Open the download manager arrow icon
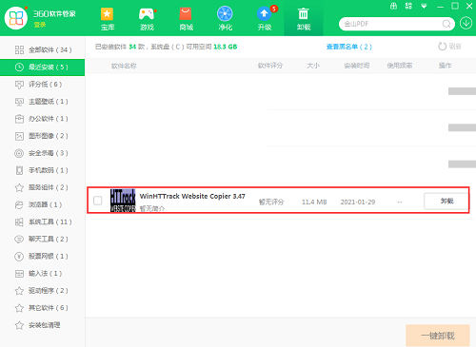This screenshot has width=476, height=347. coord(466,24)
